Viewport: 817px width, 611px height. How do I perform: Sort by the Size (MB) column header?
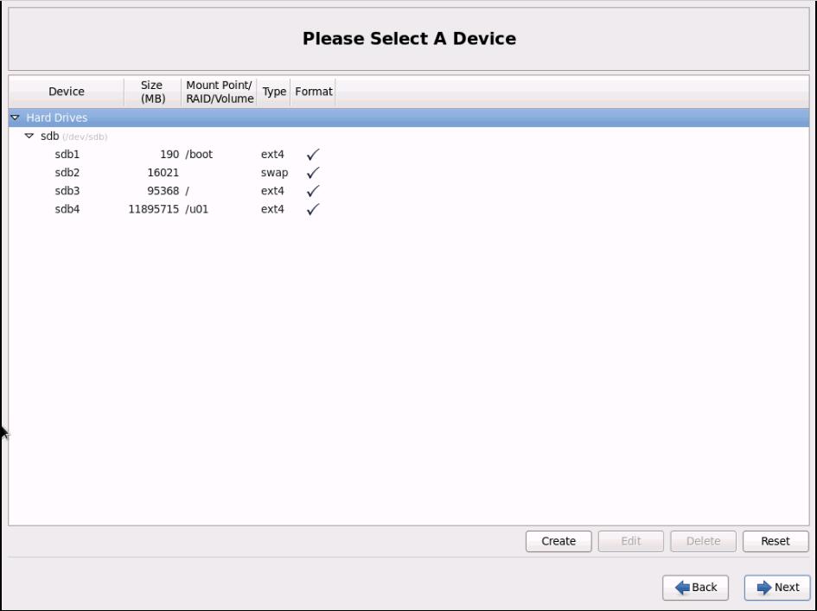[151, 92]
